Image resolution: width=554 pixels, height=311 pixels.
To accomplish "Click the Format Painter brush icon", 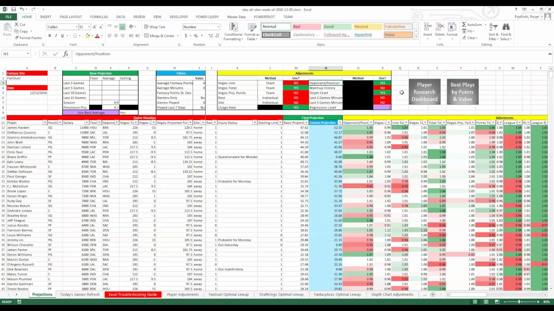I will [x=17, y=38].
